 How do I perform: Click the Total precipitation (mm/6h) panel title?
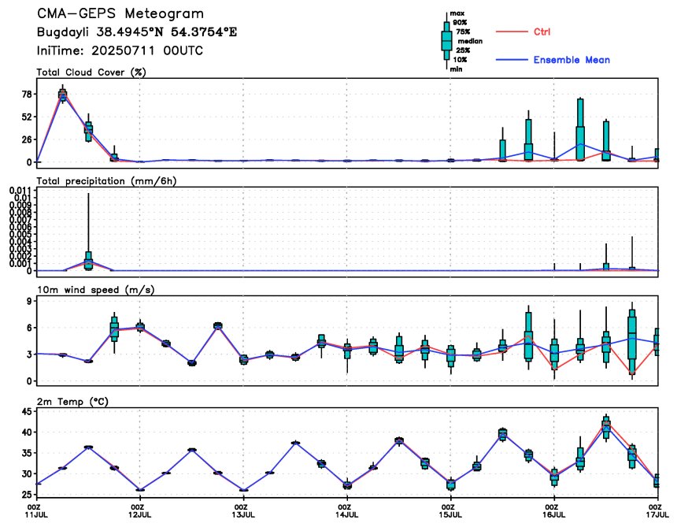click(106, 181)
